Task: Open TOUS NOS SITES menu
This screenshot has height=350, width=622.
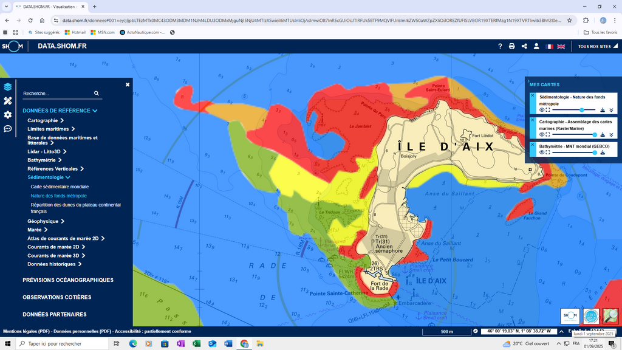Action: pos(598,46)
